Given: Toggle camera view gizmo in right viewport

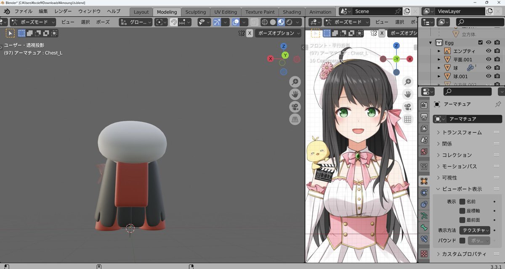Looking at the screenshot, I should 407,107.
